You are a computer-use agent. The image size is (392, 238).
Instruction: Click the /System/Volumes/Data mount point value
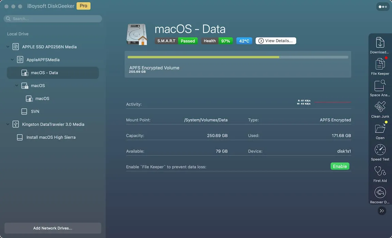206,120
